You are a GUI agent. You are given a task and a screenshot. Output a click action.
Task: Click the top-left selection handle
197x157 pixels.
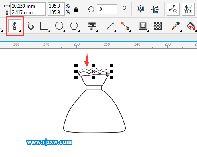tap(76, 66)
